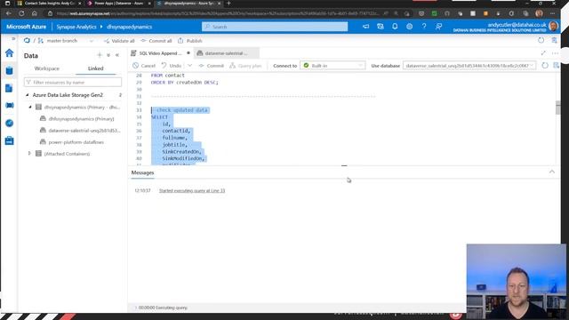
Task: Click Commit all in toolbar
Action: 156,41
